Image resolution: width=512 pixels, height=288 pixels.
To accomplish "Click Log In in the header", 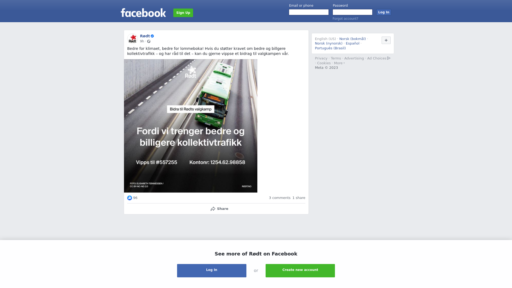I will click(x=384, y=12).
